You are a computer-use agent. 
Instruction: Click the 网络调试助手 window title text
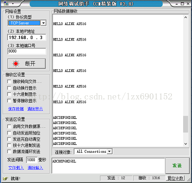[x=96, y=4]
